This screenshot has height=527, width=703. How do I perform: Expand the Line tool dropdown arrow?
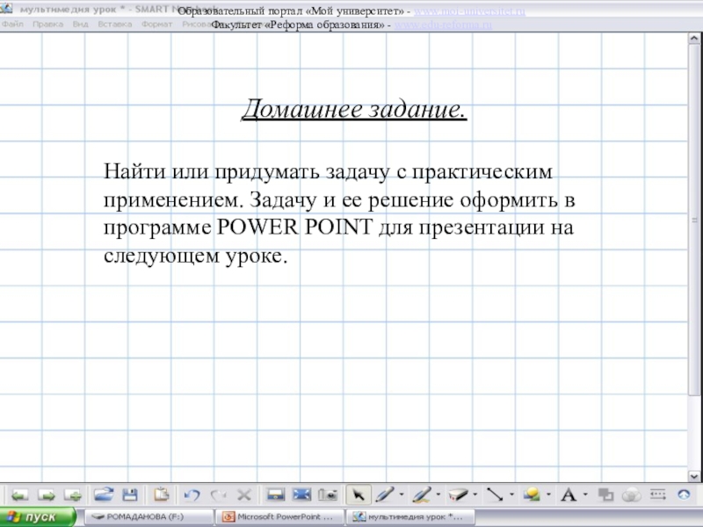(x=511, y=495)
